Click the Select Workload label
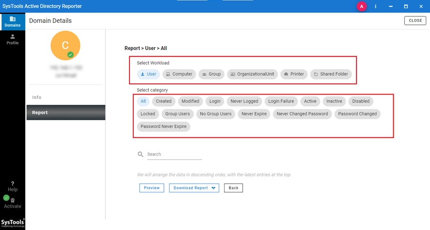This screenshot has height=230, width=430. 153,63
